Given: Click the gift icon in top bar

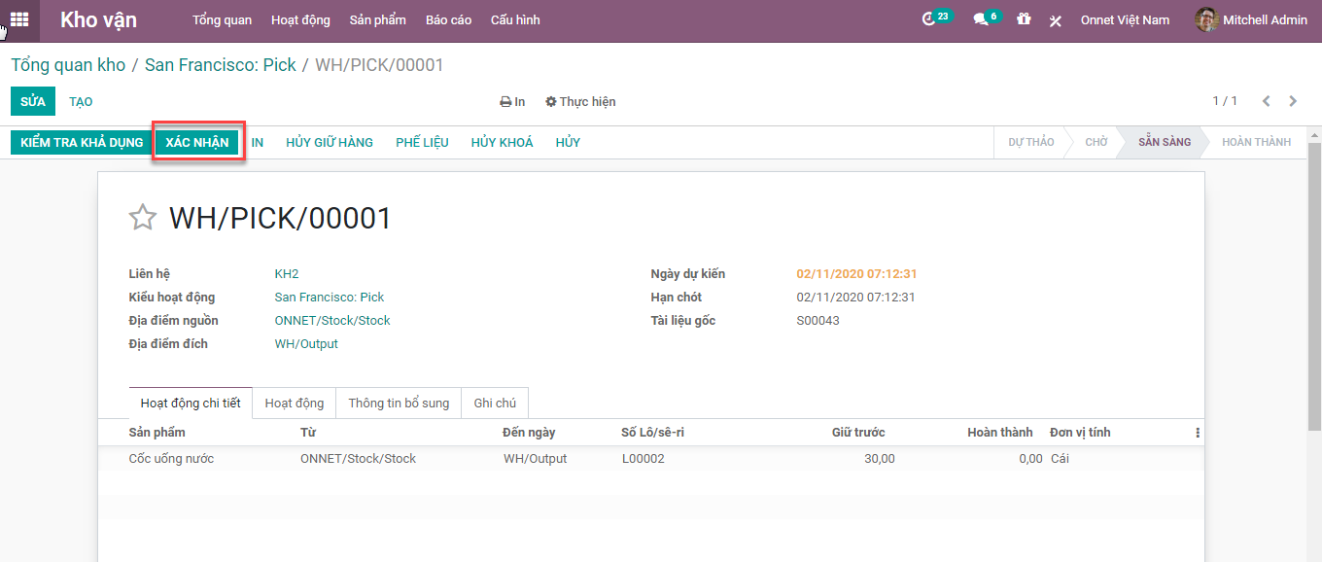Looking at the screenshot, I should [1024, 19].
